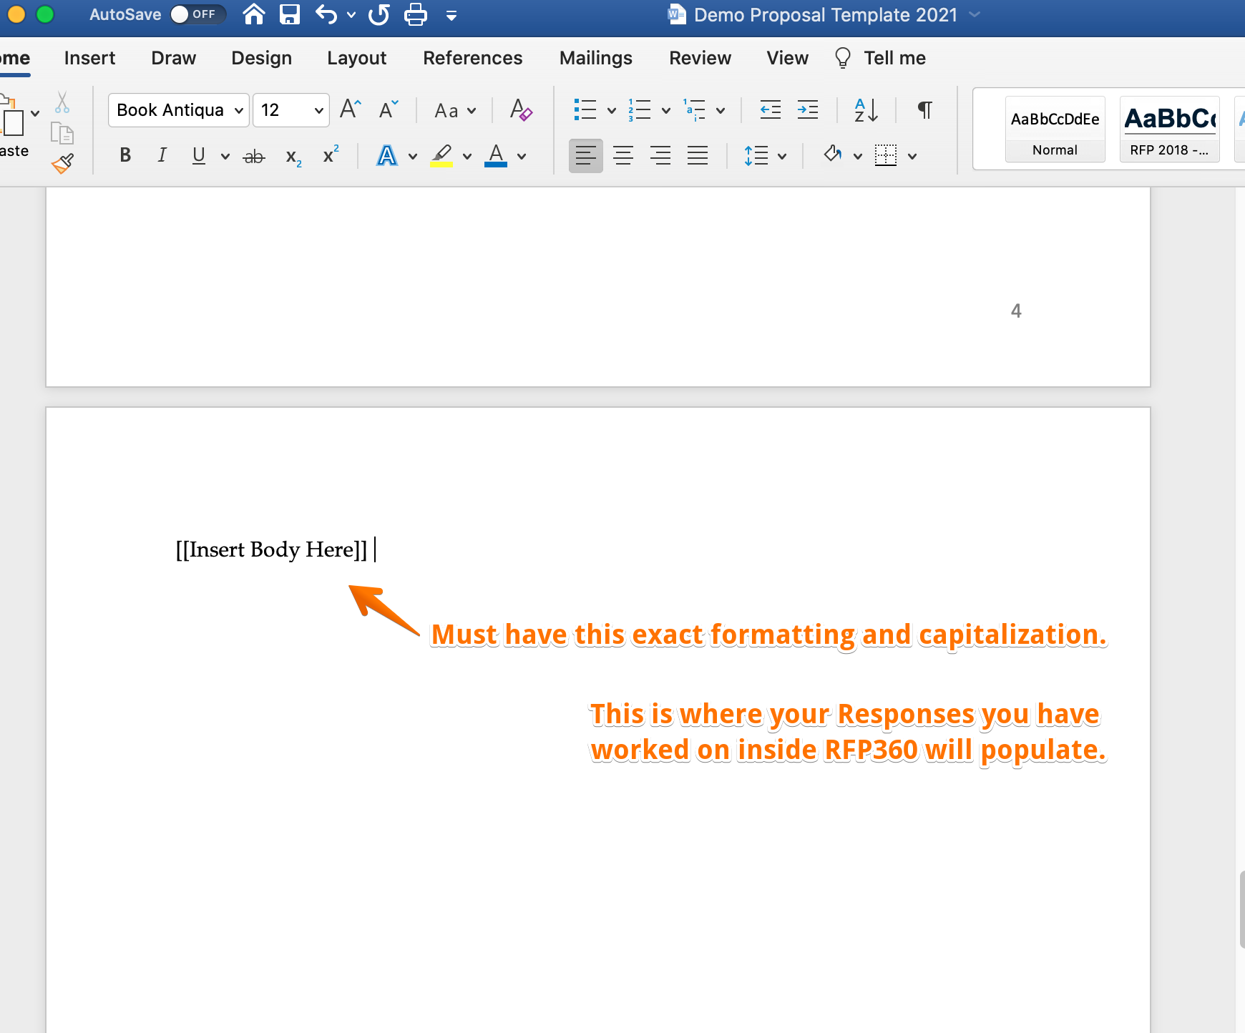The image size is (1245, 1033).
Task: Open the borders dropdown arrow
Action: point(912,156)
